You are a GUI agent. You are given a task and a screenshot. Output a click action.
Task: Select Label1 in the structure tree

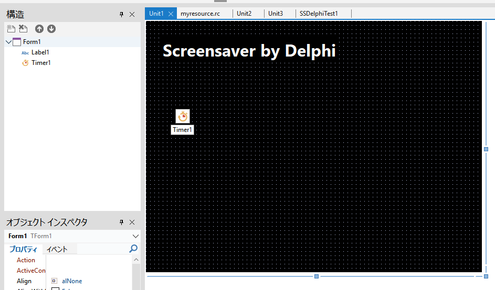pyautogui.click(x=40, y=52)
